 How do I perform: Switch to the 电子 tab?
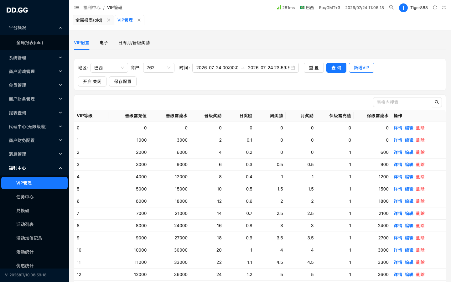(x=104, y=43)
